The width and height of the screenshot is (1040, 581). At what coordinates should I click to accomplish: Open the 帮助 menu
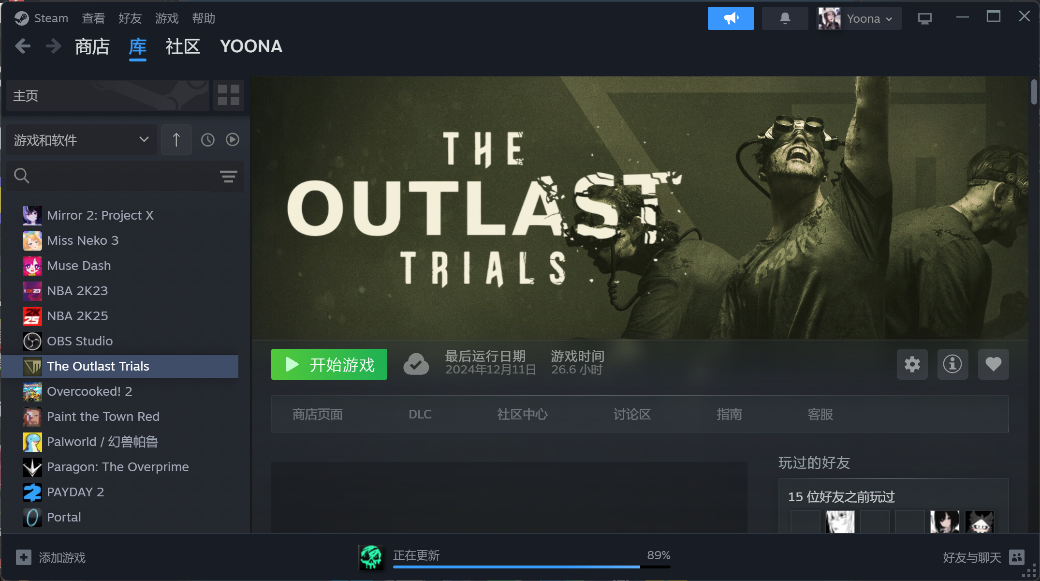(204, 18)
